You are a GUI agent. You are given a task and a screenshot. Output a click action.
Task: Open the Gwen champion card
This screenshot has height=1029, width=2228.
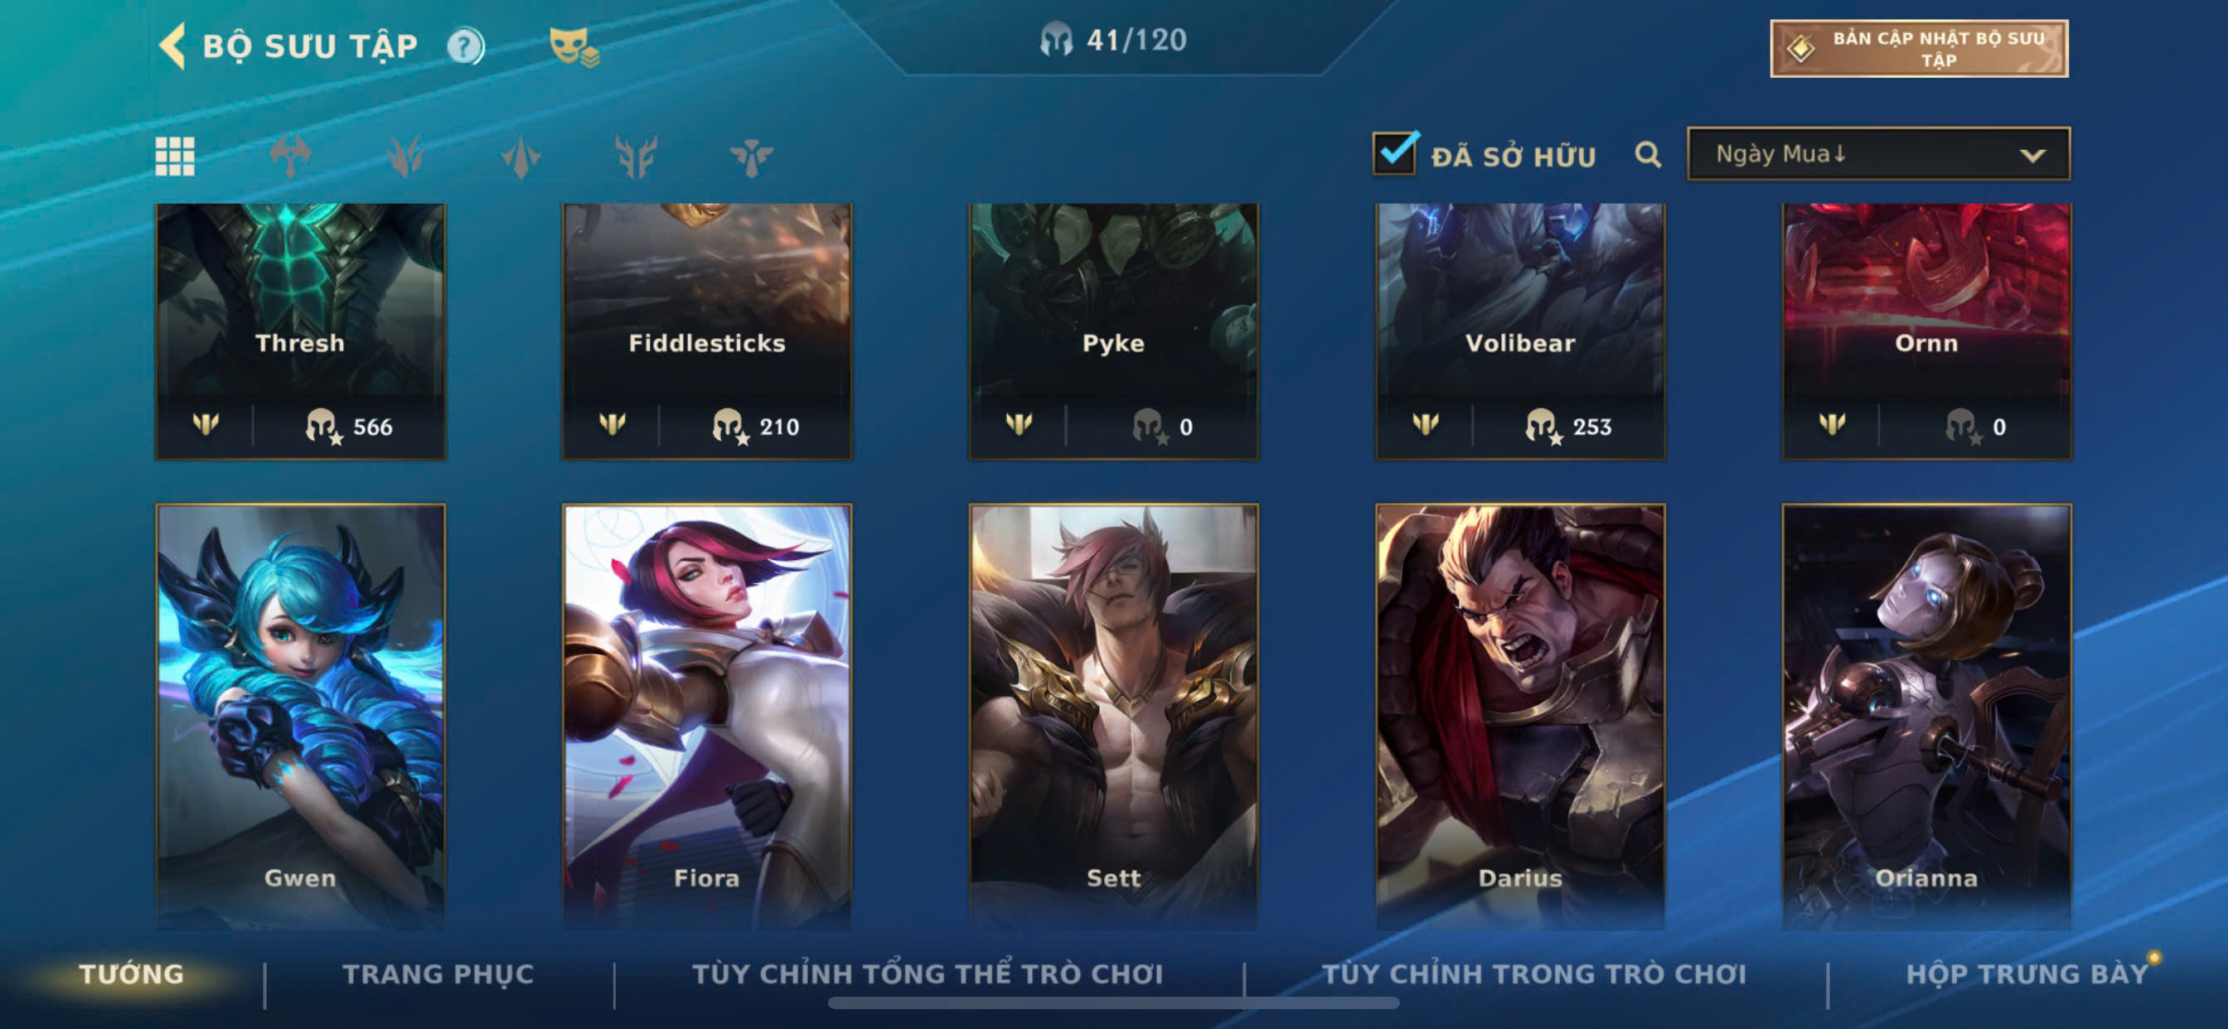(300, 716)
